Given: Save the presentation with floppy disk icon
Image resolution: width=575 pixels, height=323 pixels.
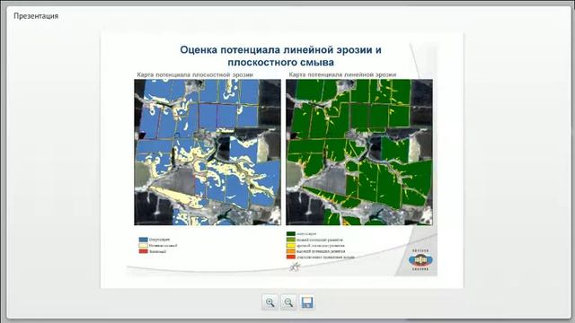Looking at the screenshot, I should [x=307, y=302].
